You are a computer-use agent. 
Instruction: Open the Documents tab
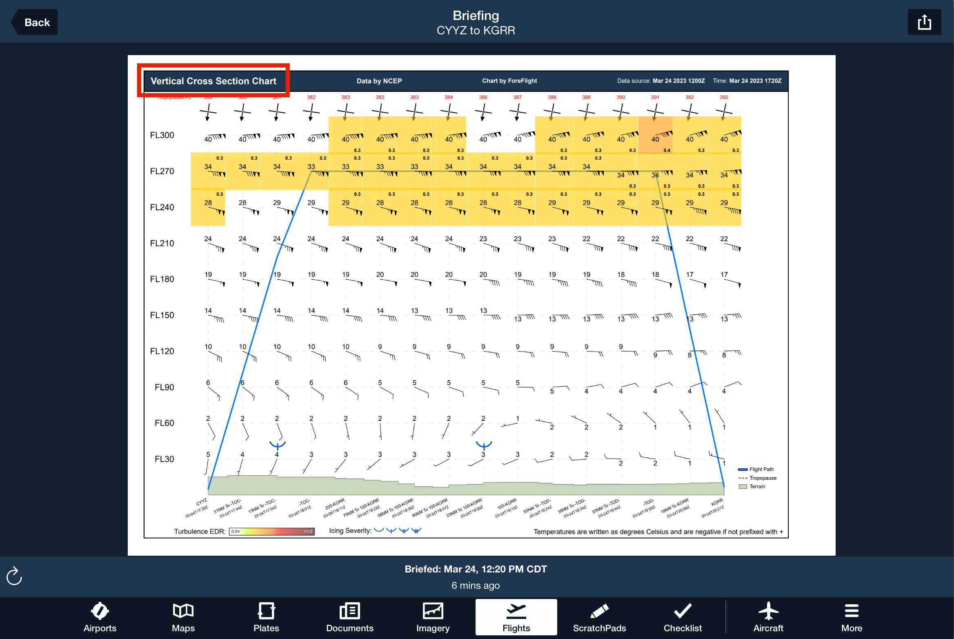click(349, 617)
